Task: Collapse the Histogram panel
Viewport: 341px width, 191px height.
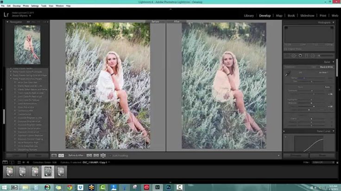Action: (x=335, y=22)
